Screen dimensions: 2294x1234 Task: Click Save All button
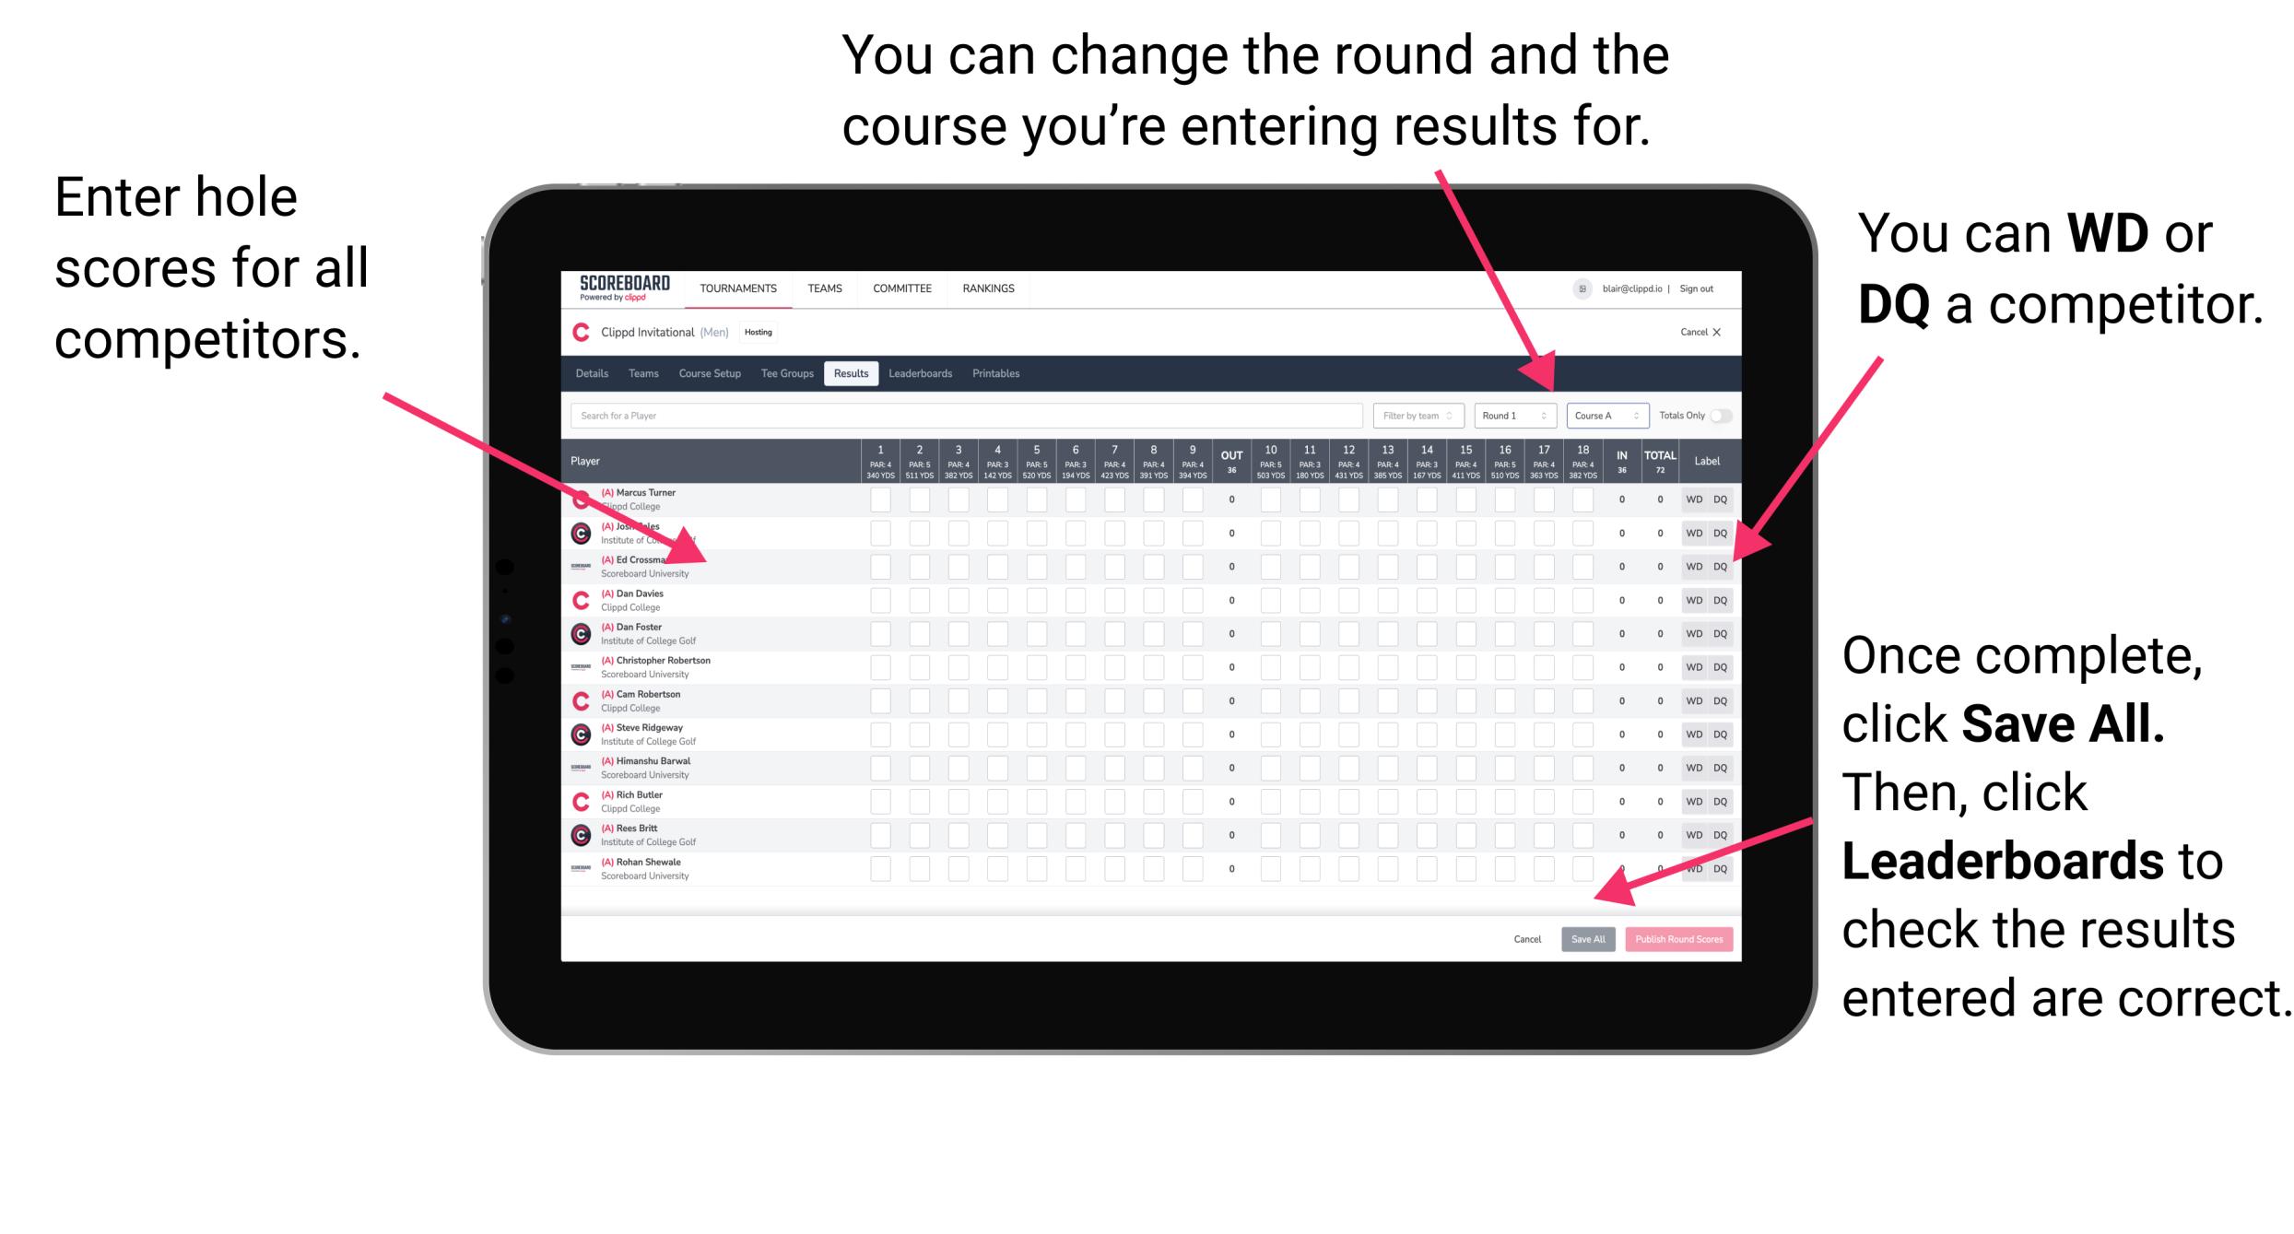[1586, 937]
